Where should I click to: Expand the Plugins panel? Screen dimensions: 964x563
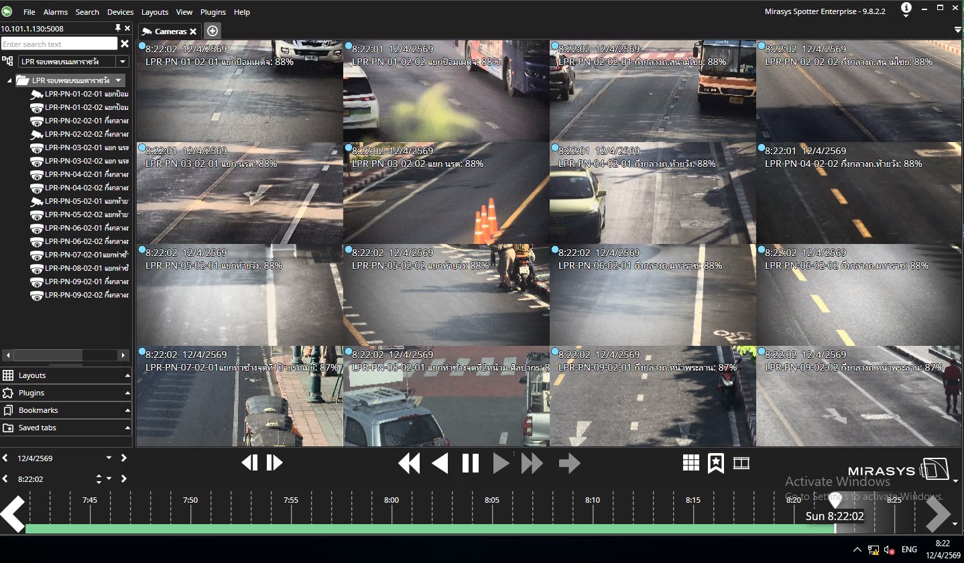66,393
